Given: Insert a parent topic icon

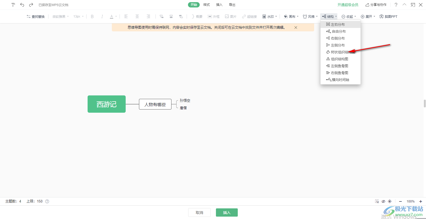Looking at the screenshot, I should pos(181,16).
